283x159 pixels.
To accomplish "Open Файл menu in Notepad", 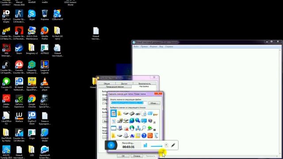I will [136, 46].
